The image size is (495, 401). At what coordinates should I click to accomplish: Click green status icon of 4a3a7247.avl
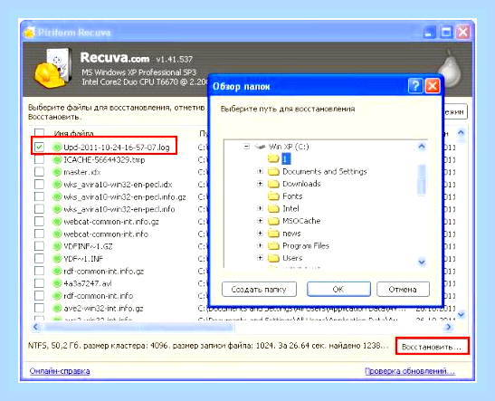click(x=57, y=283)
